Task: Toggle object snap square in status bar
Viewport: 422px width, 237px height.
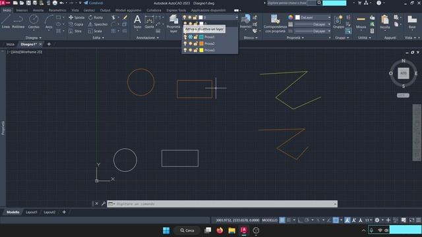Action: pos(336,220)
